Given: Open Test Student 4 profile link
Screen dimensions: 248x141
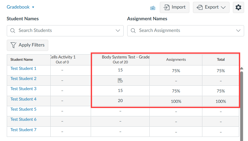Looking at the screenshot, I should (x=23, y=99).
